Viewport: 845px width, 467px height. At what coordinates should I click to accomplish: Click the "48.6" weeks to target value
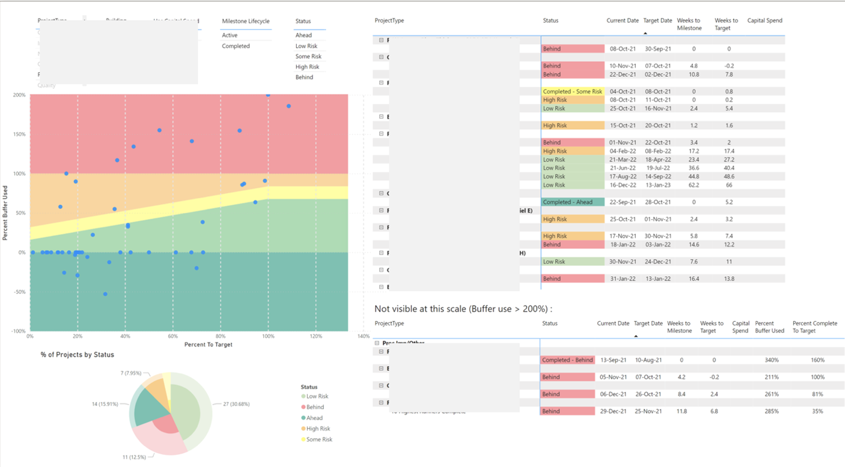[x=729, y=177]
